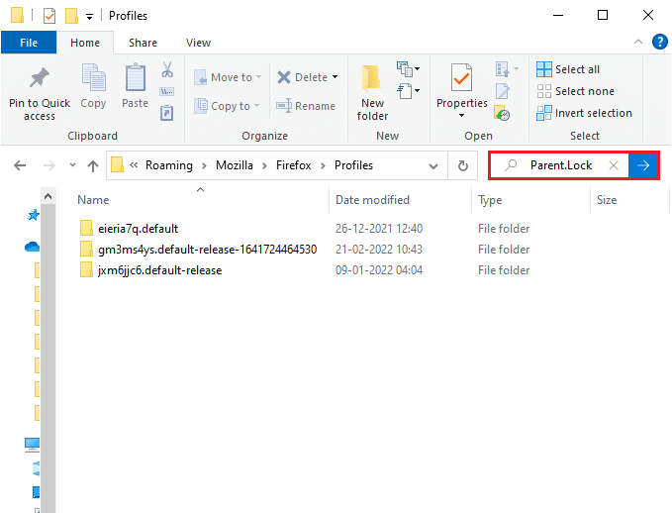Select eieria7q.default folder
672x513 pixels.
point(138,228)
